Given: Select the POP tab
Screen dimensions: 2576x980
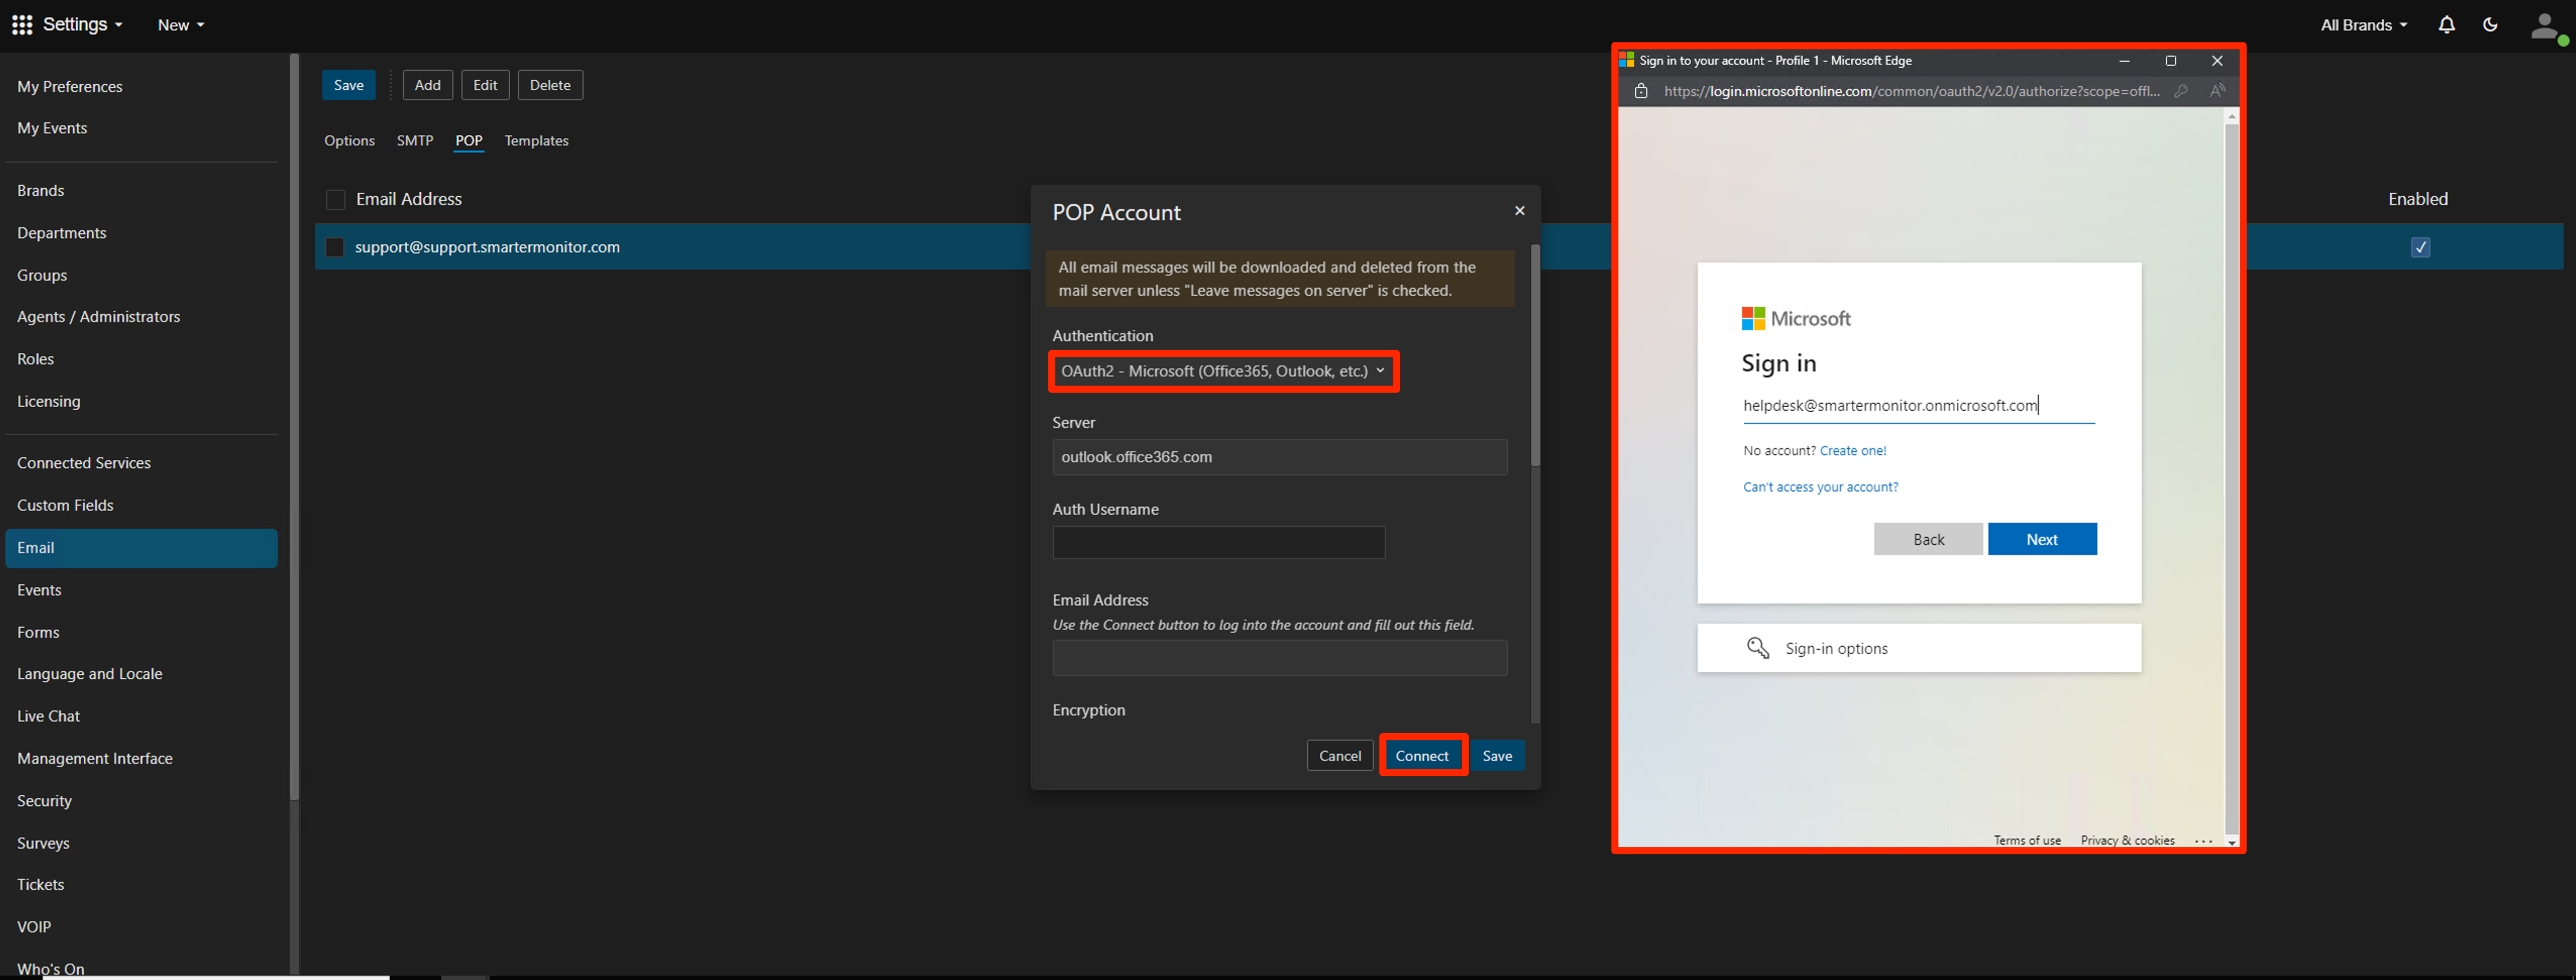Looking at the screenshot, I should coord(469,140).
